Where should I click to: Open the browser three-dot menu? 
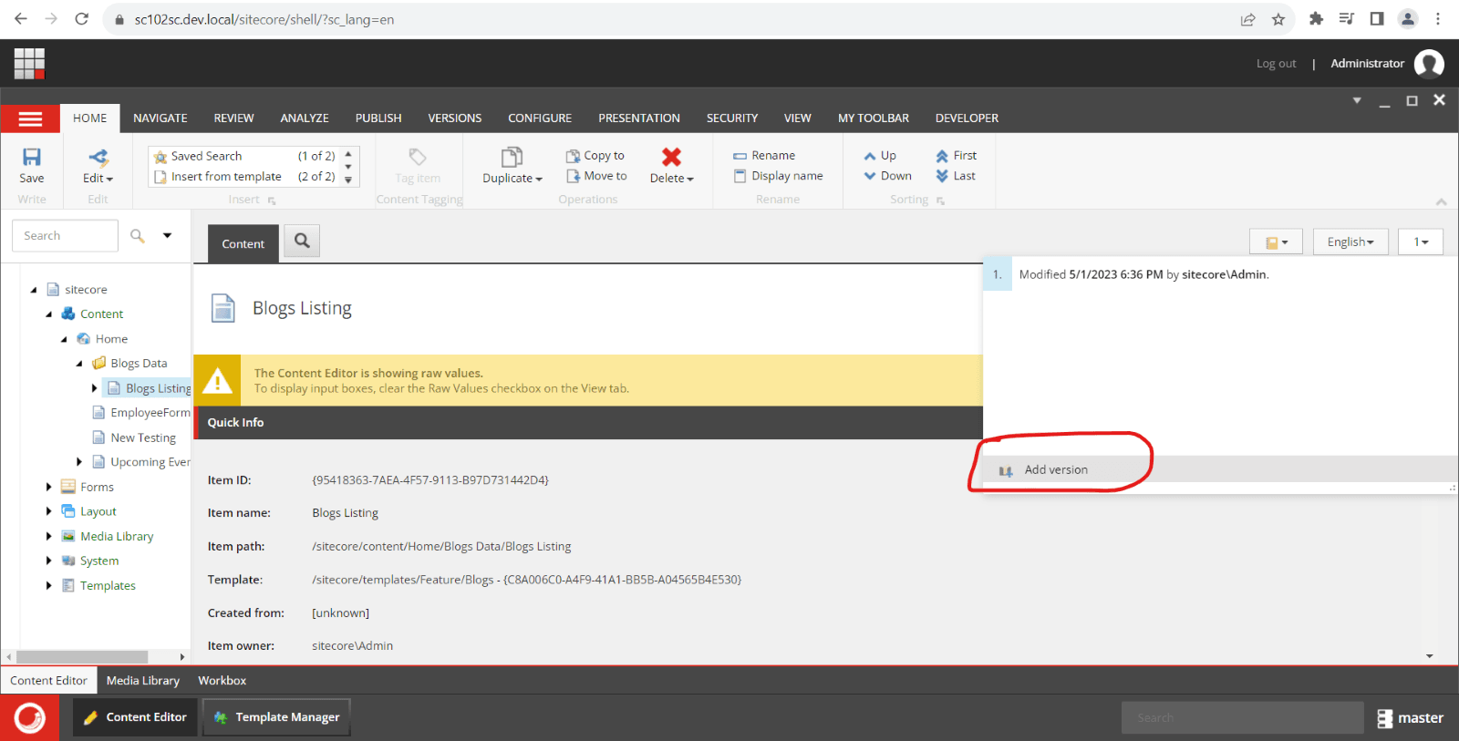pos(1438,19)
